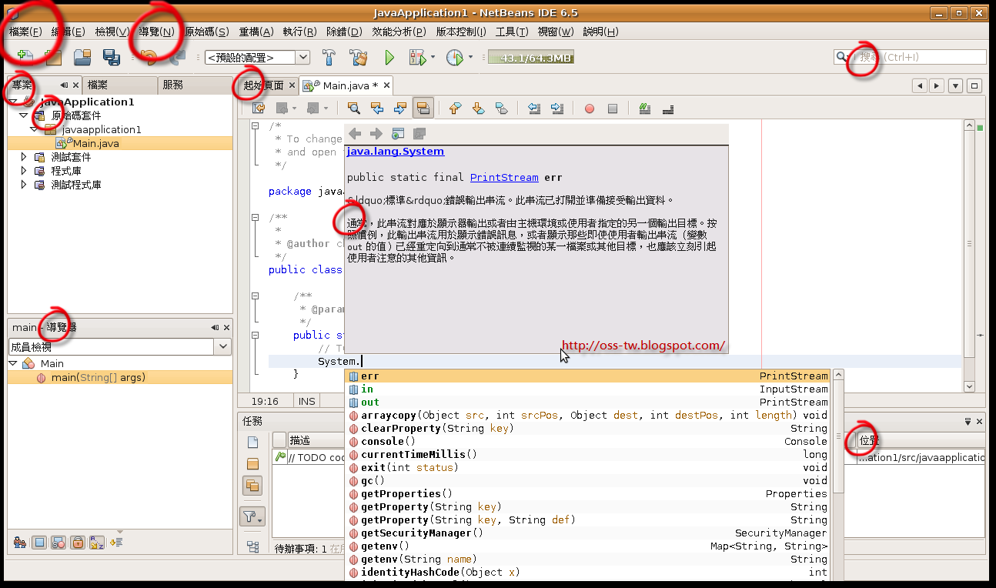Clean and Build using the hammer-broom icon
This screenshot has width=996, height=588.
[x=359, y=57]
